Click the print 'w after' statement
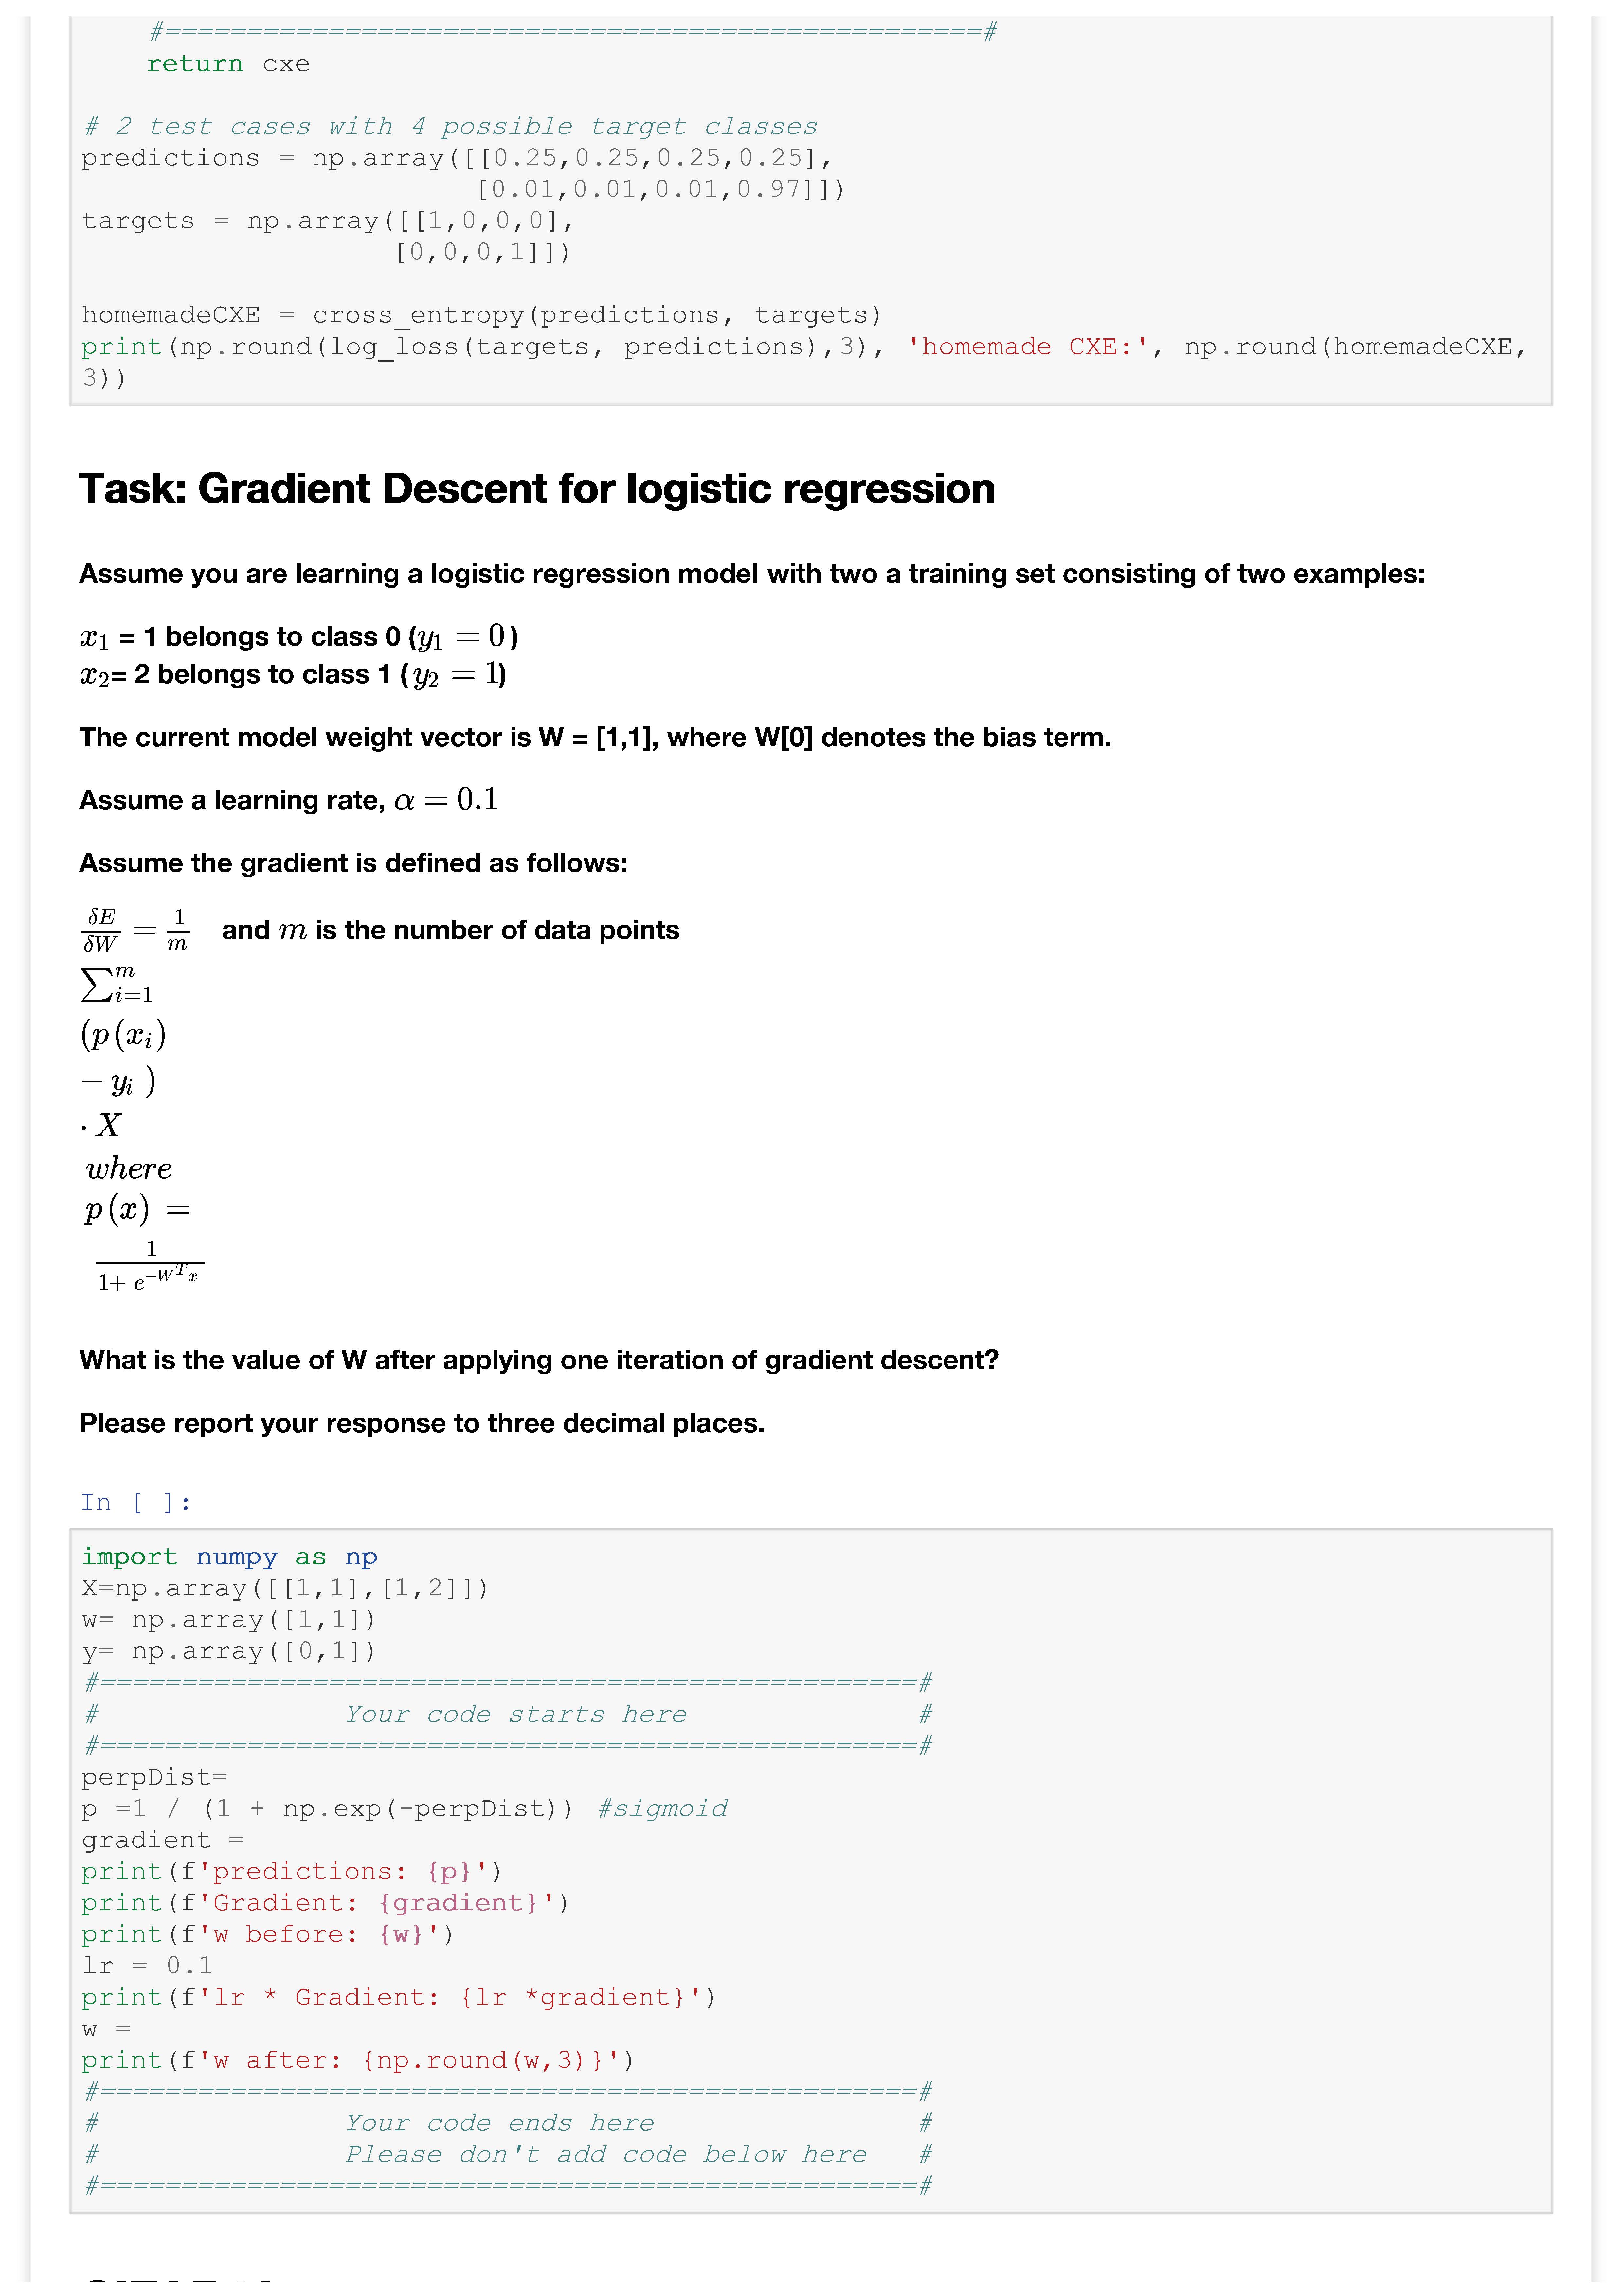Viewport: 1623px width, 2296px height. click(357, 2060)
